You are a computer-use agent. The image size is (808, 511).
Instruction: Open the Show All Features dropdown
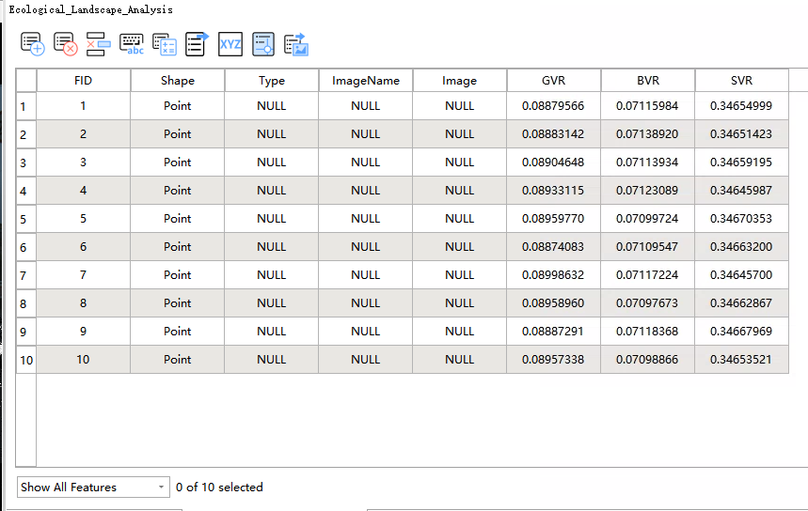(92, 488)
